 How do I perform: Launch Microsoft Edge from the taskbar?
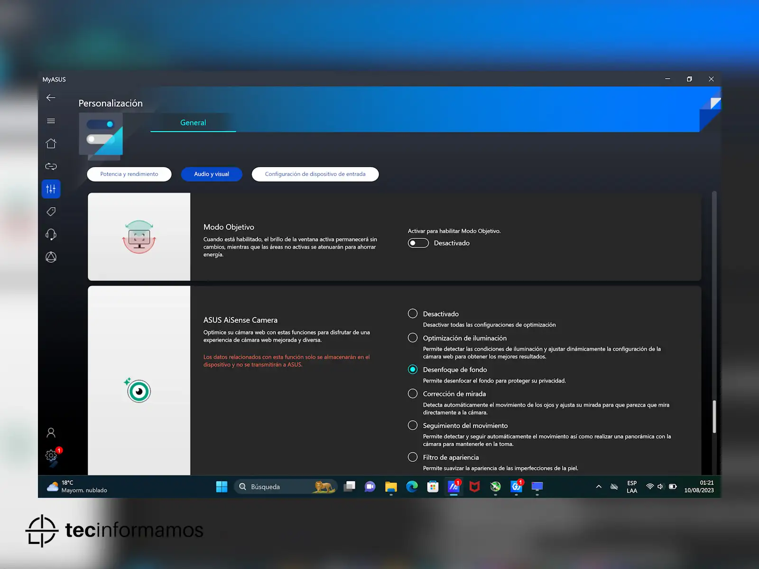click(412, 486)
